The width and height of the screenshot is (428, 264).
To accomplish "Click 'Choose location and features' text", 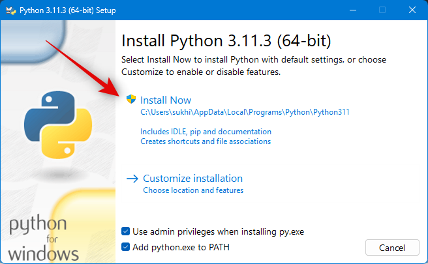I will click(x=193, y=190).
